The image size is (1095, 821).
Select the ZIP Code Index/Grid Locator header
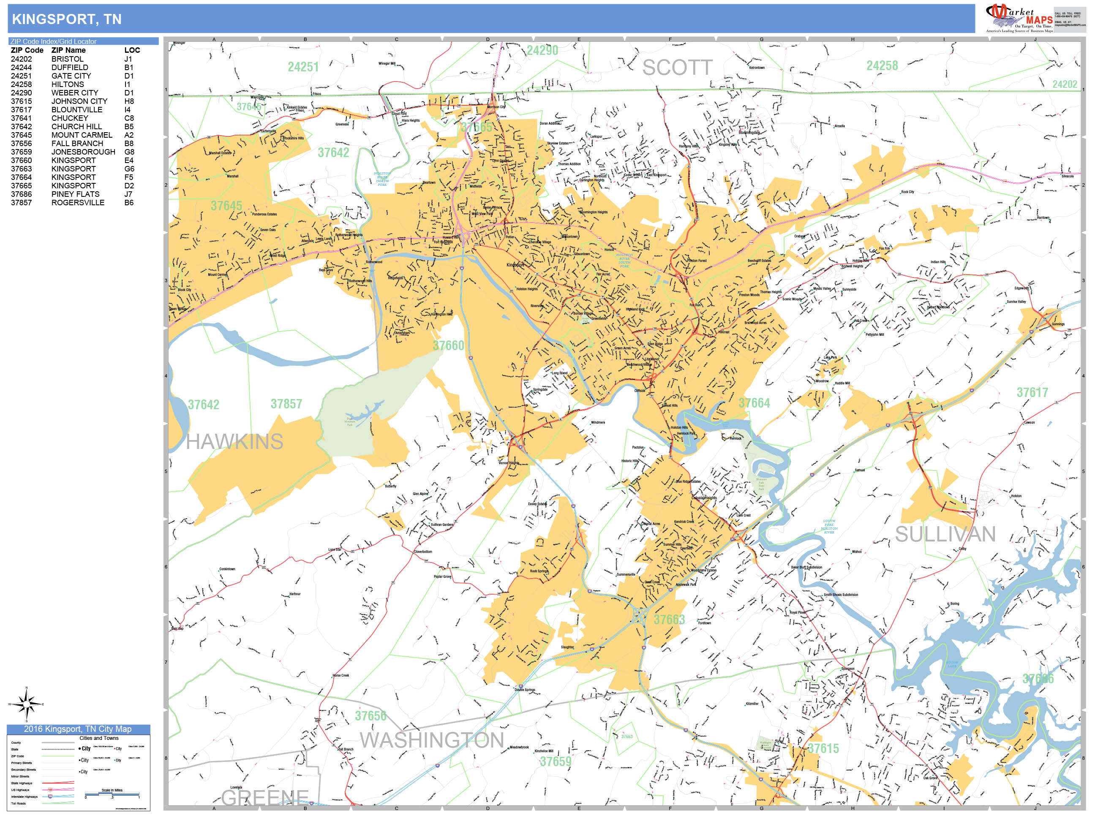pos(54,41)
